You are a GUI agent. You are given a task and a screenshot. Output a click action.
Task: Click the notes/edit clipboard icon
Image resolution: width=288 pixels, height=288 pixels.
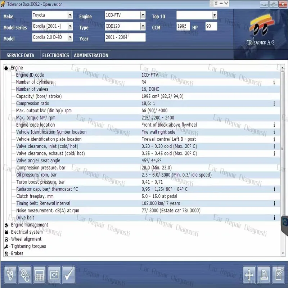pyautogui.click(x=278, y=275)
